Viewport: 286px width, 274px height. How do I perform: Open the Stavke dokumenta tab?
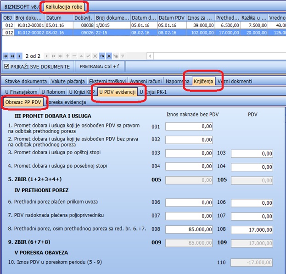point(22,81)
